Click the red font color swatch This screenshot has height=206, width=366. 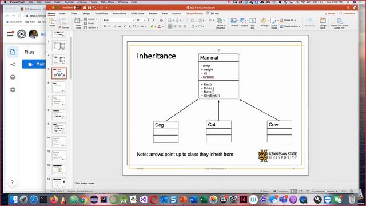159,27
